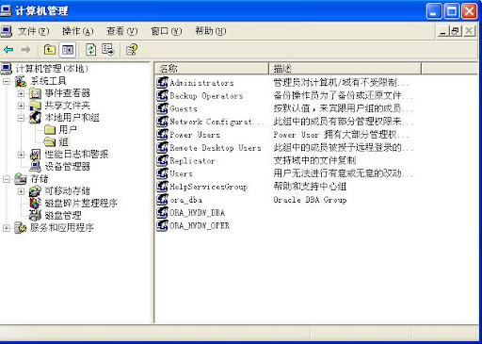Click the Guests group icon
The height and width of the screenshot is (344, 482).
162,108
